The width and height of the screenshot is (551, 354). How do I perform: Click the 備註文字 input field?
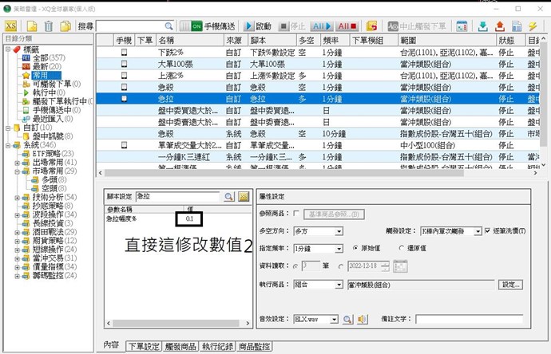[470, 319]
